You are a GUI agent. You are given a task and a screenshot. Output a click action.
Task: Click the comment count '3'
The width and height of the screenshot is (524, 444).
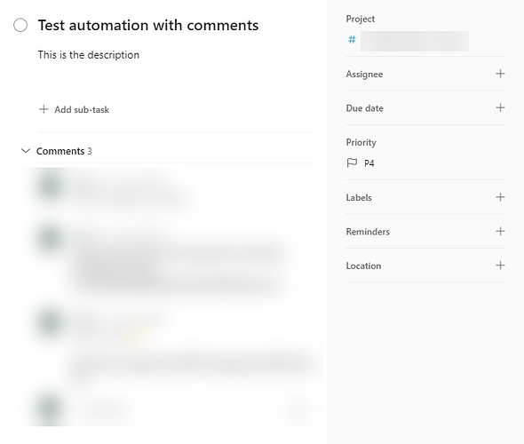(x=90, y=151)
